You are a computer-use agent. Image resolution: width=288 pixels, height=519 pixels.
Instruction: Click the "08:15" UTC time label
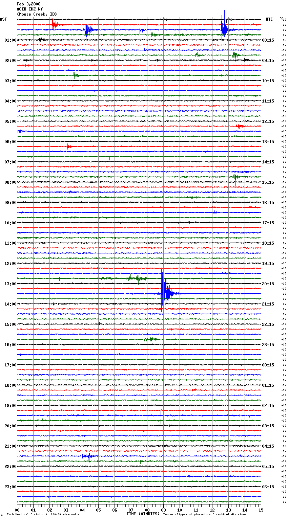[268, 40]
